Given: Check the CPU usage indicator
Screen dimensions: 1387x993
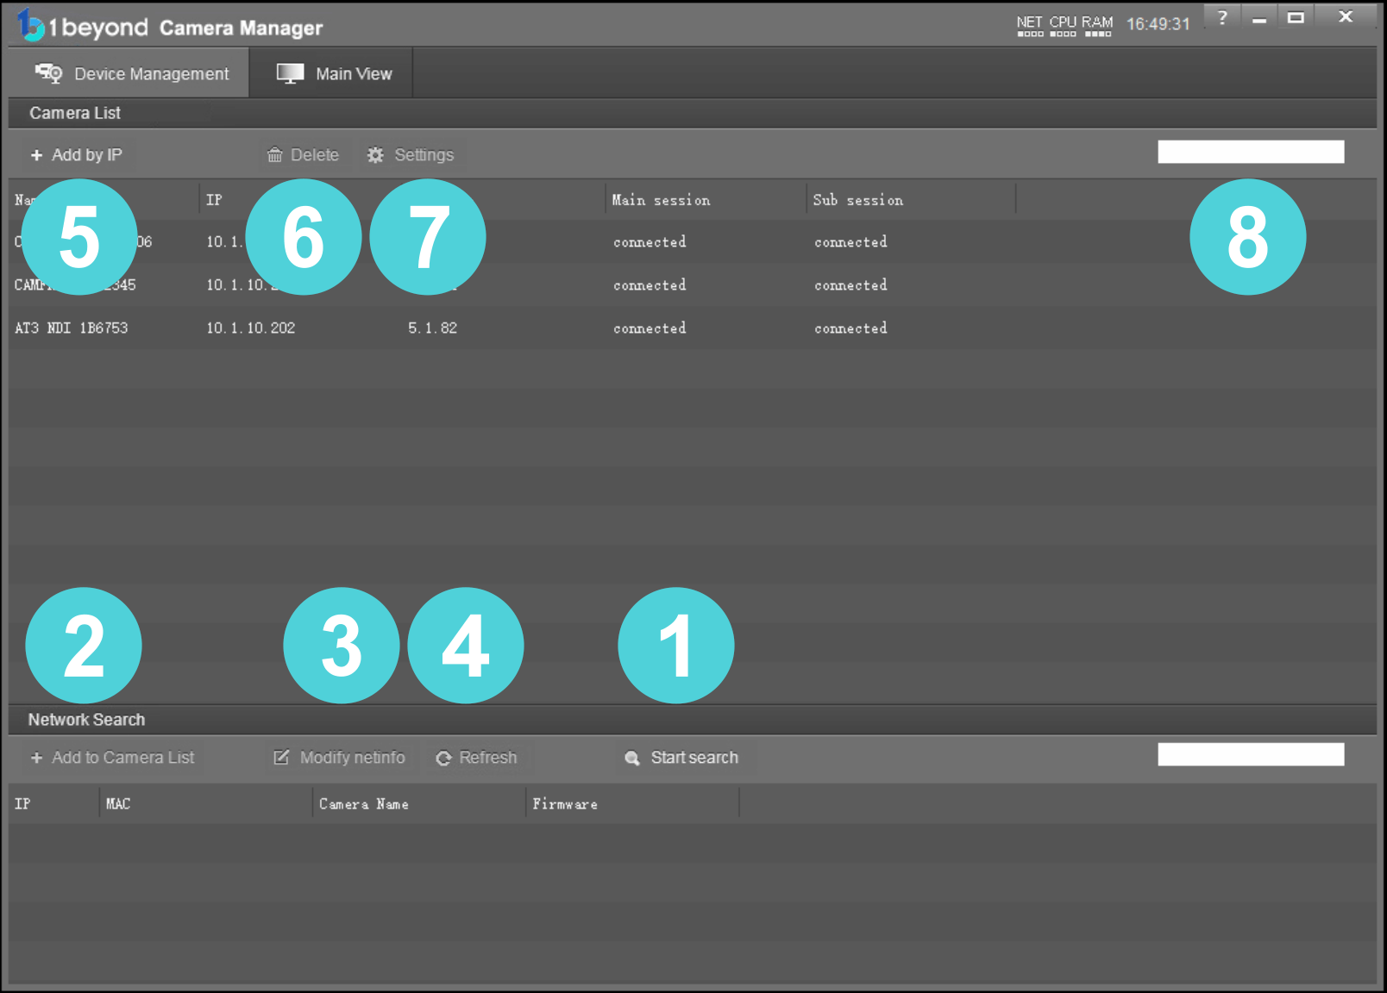Looking at the screenshot, I should click(1063, 26).
